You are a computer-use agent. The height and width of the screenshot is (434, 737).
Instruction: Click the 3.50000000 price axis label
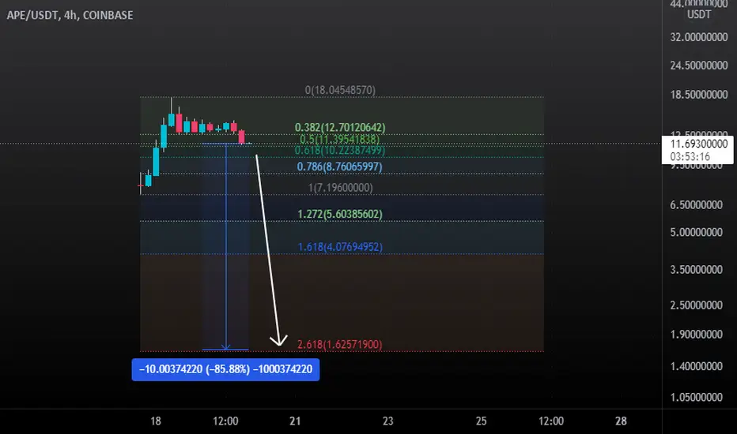(696, 270)
